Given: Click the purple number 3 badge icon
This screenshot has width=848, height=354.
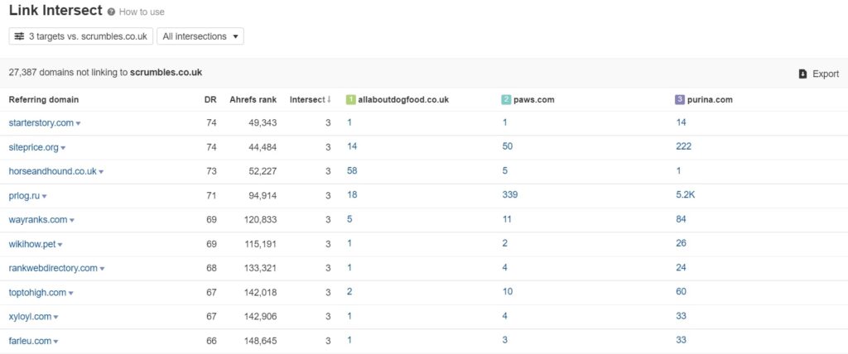Looking at the screenshot, I should 680,99.
